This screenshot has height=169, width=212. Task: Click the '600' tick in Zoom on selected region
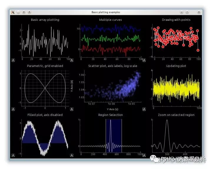pos(185,154)
